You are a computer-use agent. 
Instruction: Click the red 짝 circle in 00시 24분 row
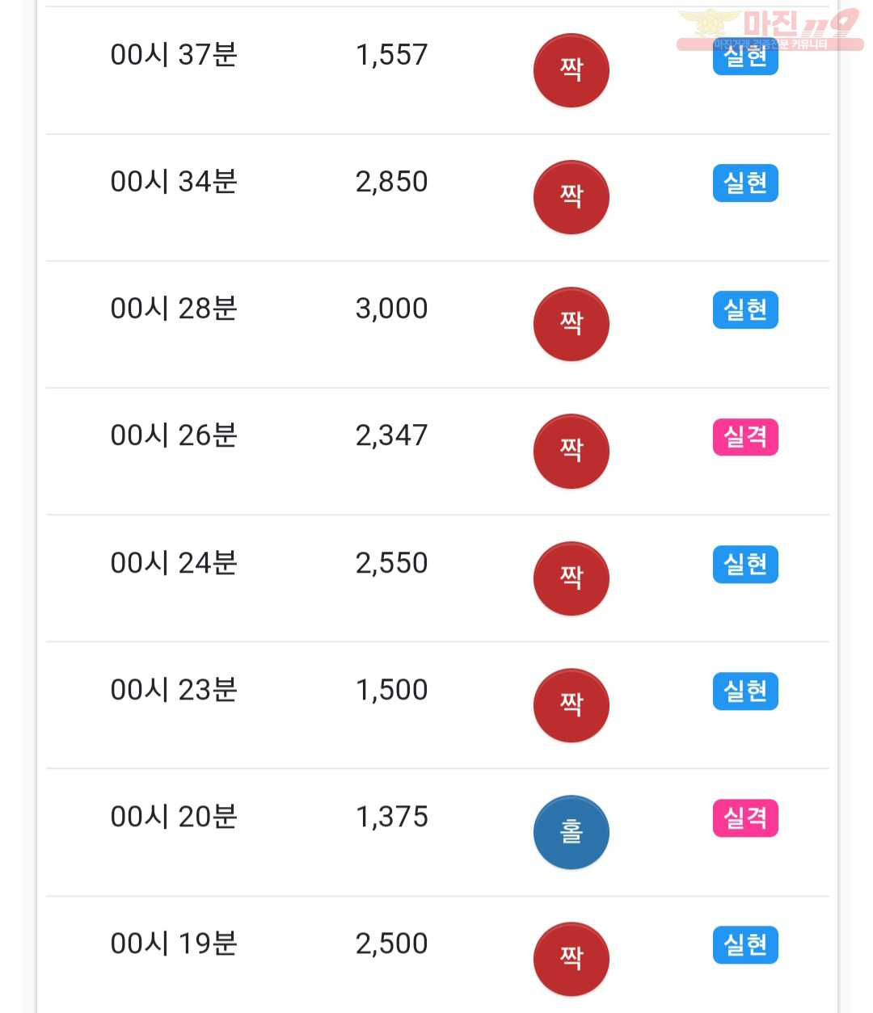[571, 578]
